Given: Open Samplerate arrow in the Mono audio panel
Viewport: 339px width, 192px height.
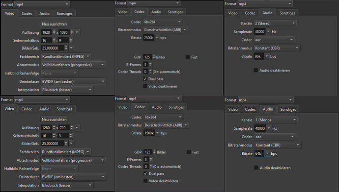Looking at the screenshot, I should (x=269, y=128).
